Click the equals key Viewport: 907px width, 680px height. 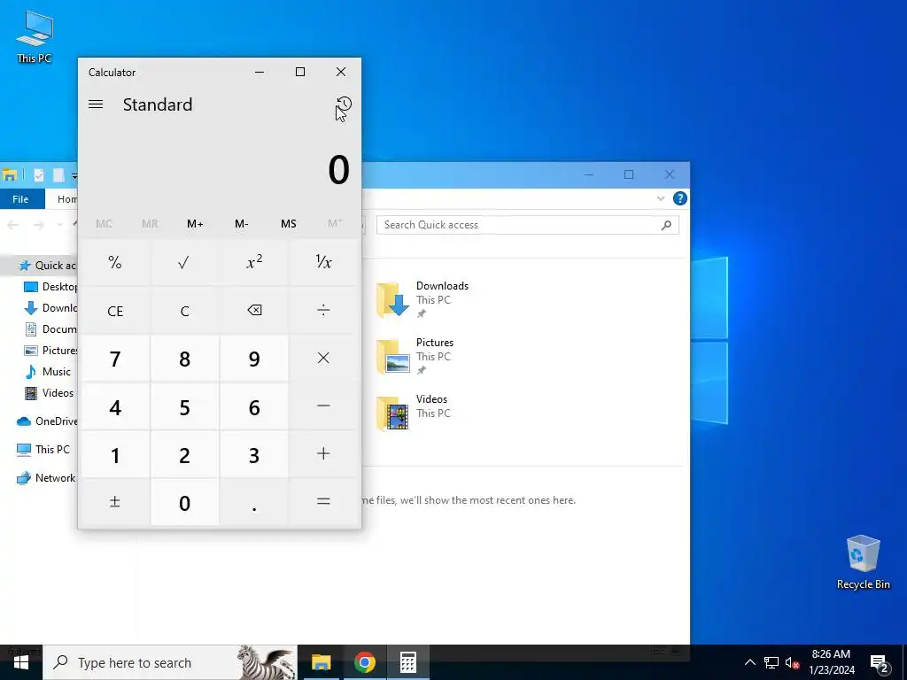(x=323, y=502)
